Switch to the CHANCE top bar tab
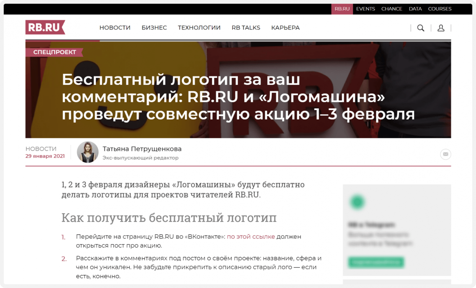Image resolution: width=476 pixels, height=288 pixels. [392, 9]
